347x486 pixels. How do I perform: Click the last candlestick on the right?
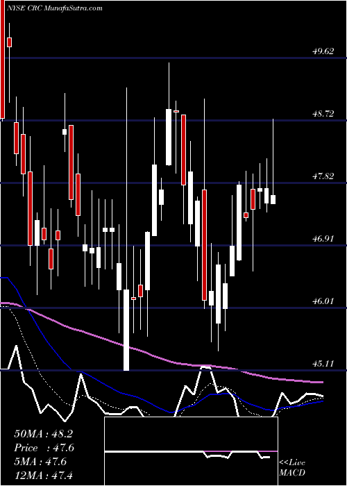click(x=273, y=200)
